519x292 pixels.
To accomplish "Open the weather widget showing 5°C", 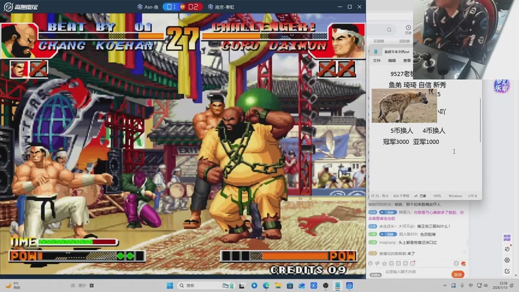I will pos(13,286).
